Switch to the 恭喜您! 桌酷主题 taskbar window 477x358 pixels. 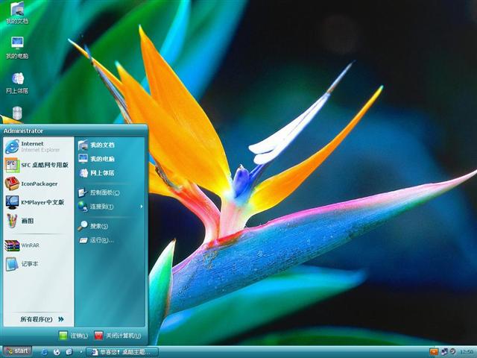[x=122, y=352]
